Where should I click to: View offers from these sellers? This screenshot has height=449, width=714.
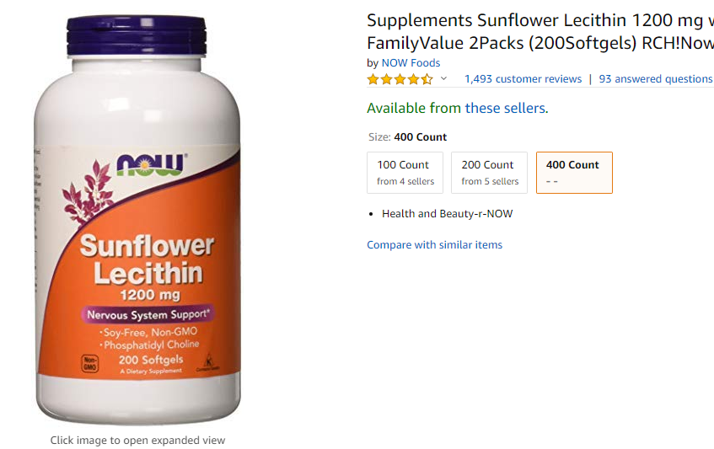click(x=507, y=109)
